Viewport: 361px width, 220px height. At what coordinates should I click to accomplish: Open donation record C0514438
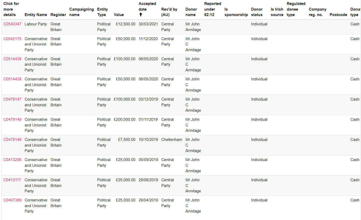12,79
